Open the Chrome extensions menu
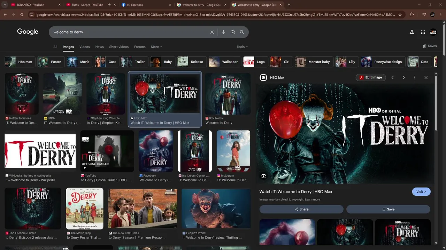This screenshot has height=250, width=446. coord(412,15)
